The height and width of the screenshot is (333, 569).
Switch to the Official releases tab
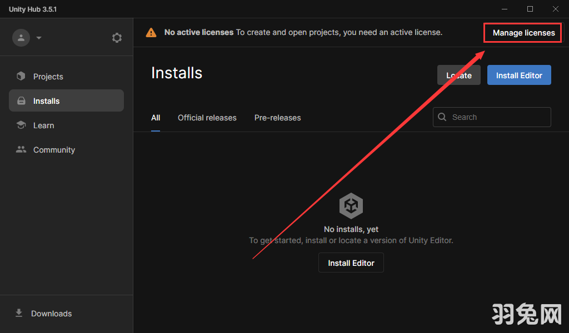[207, 118]
